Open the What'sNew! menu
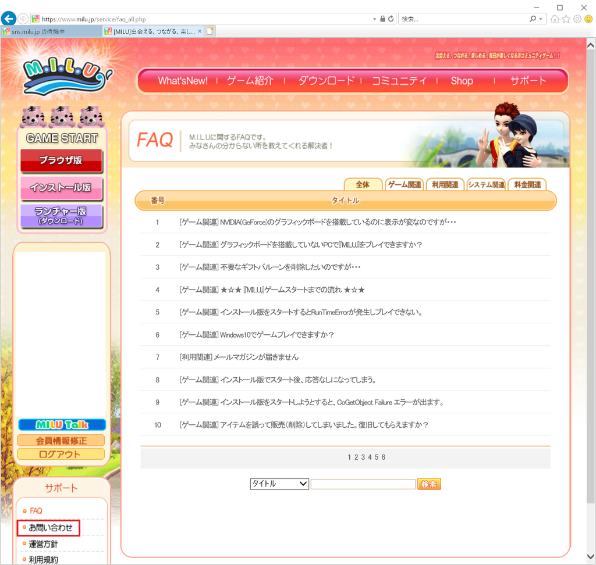 pos(183,81)
